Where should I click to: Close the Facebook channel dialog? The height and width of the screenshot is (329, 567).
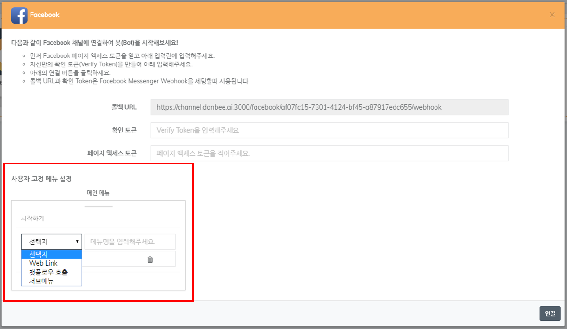[x=552, y=15]
